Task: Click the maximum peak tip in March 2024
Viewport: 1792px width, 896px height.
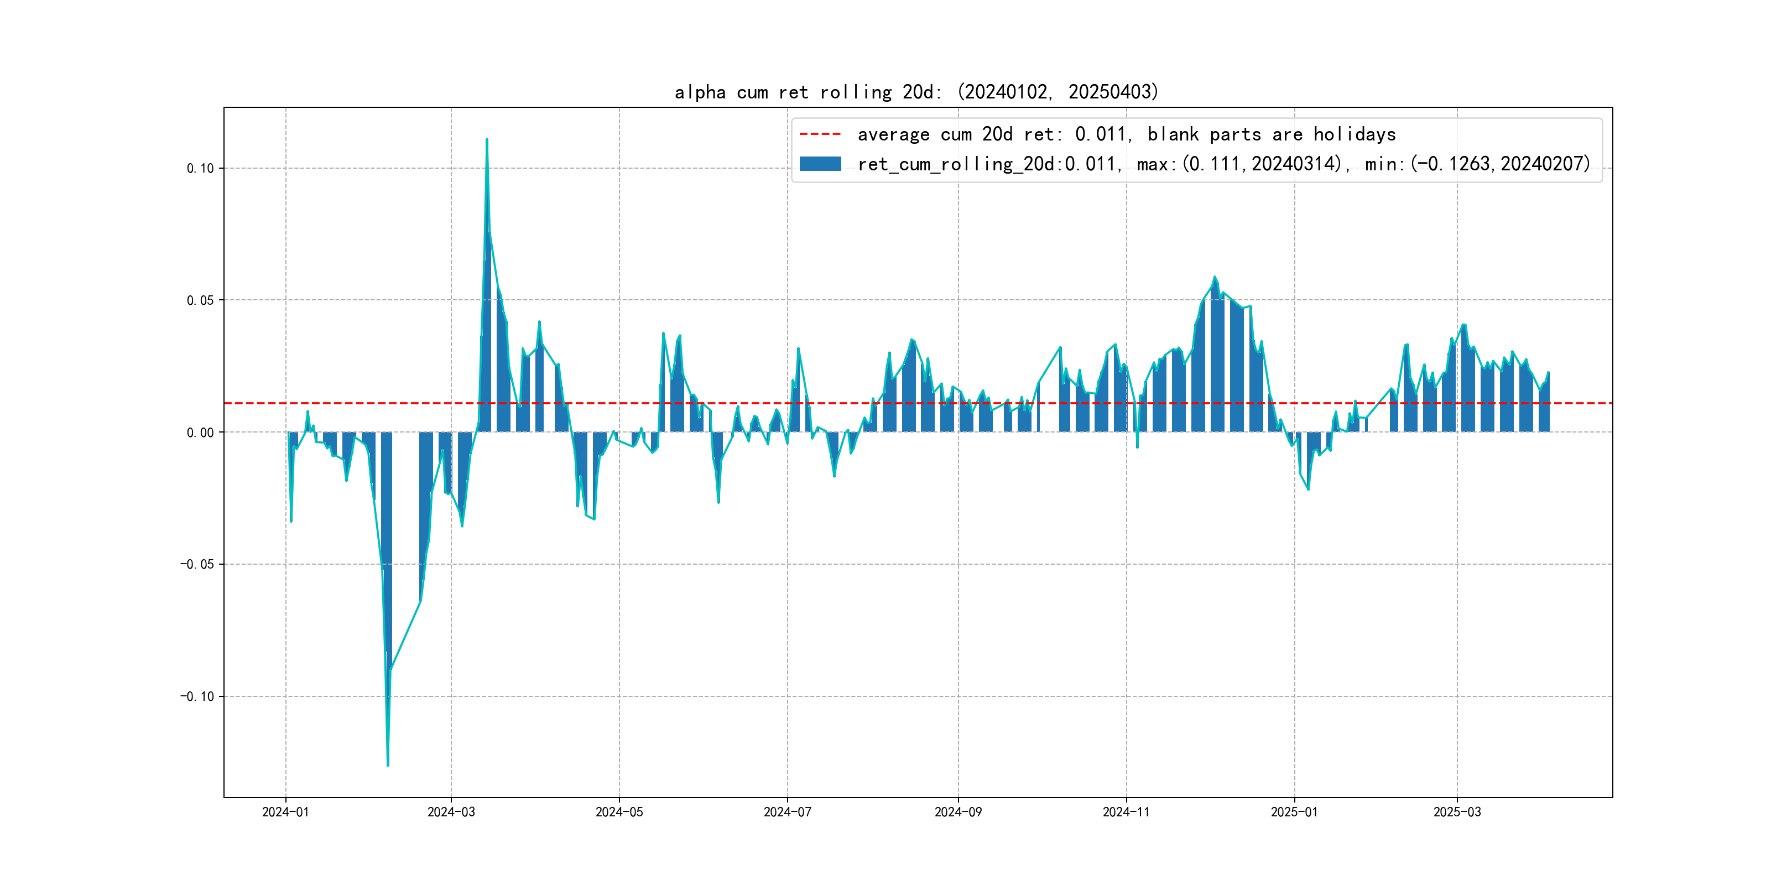Action: [487, 140]
